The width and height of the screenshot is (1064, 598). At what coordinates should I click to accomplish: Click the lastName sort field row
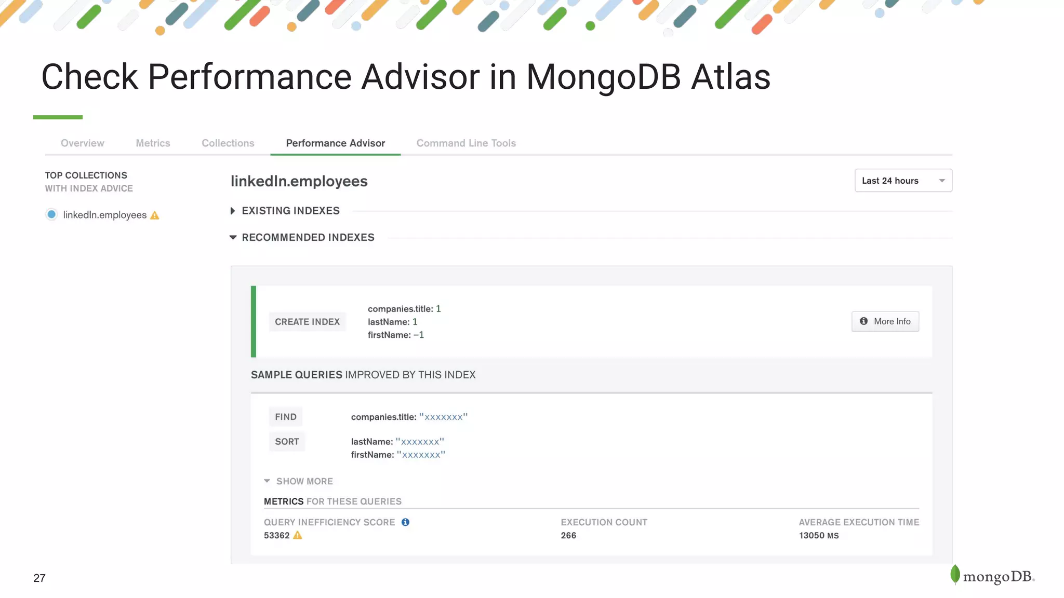(x=397, y=442)
